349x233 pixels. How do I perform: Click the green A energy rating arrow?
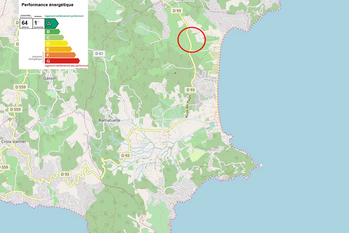(x=51, y=24)
